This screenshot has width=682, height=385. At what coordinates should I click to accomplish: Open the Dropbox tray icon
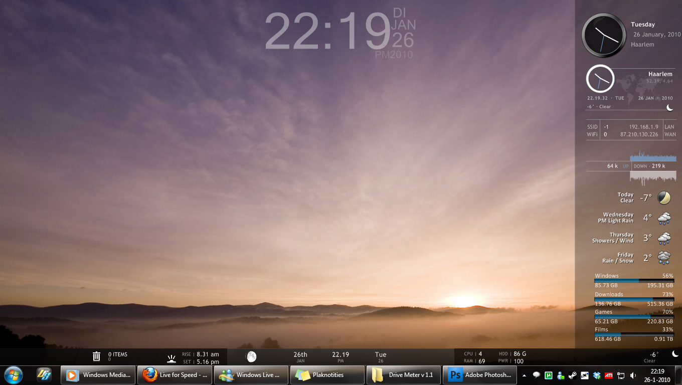coord(596,375)
